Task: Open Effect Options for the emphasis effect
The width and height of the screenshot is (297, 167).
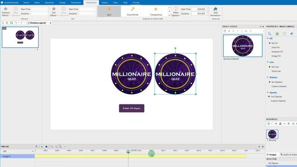Action: (x=176, y=12)
